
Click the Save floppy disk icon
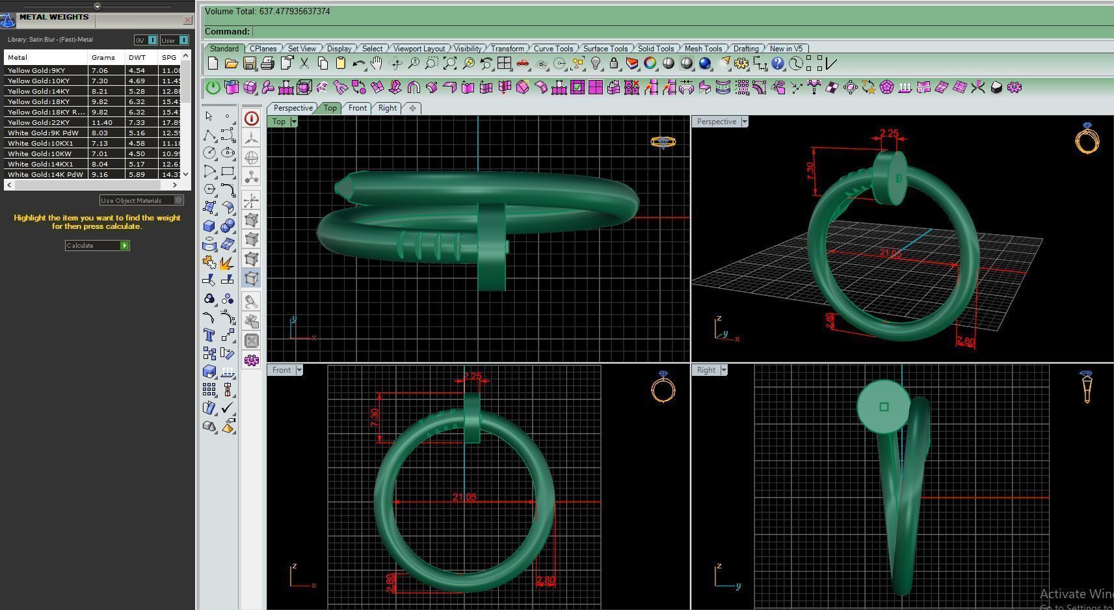(x=249, y=64)
